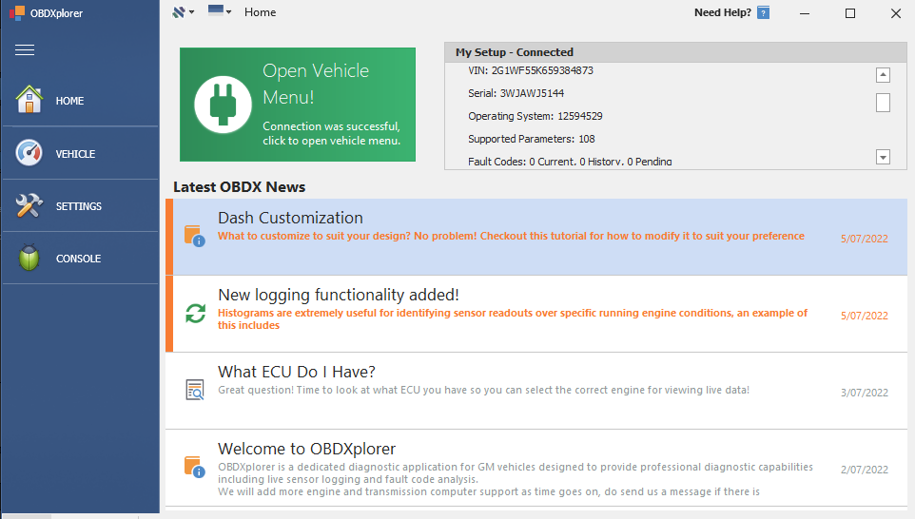Open VEHICLE from the sidebar
Viewport: 915px width, 519px height.
(x=81, y=153)
